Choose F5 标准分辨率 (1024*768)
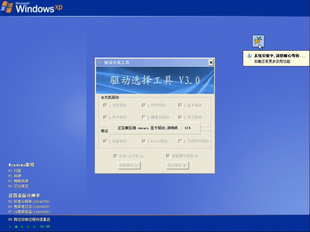This screenshot has width=310, height=232. tap(29, 202)
